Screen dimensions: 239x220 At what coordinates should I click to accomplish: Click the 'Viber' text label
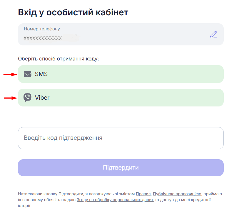(x=42, y=98)
